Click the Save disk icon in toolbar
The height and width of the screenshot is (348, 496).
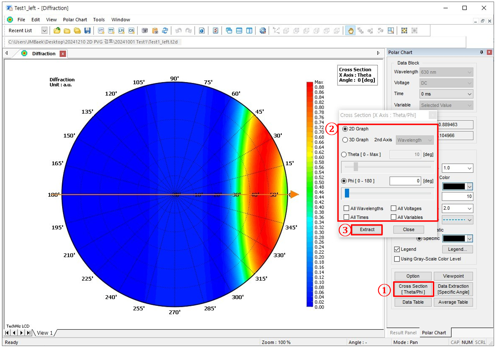point(87,31)
